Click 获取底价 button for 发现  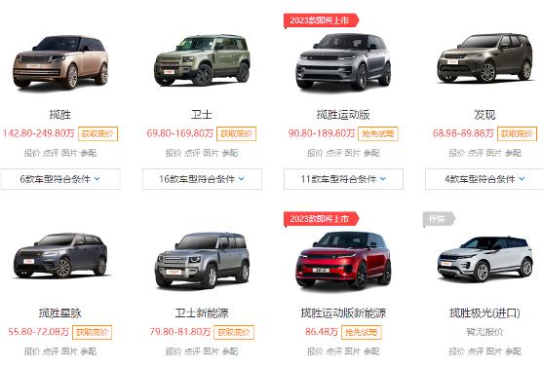(517, 134)
